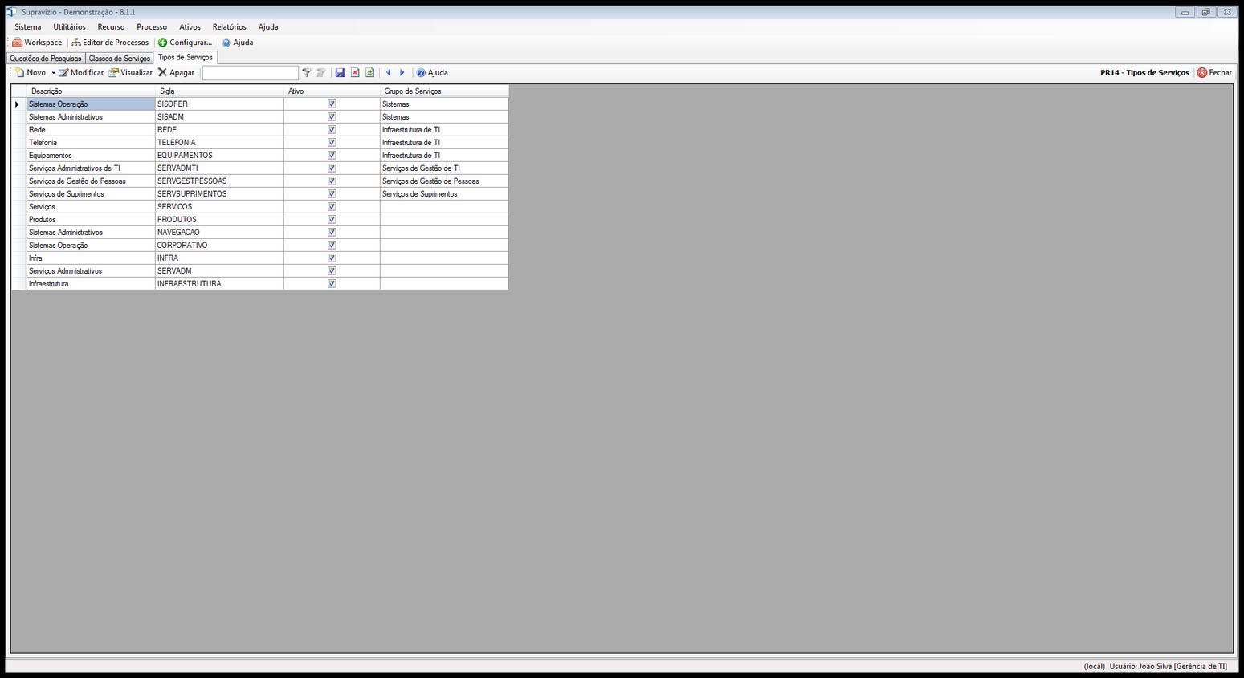Select the 'Equipamentos' description cell
Screen dimensions: 1244x678
pyautogui.click(x=91, y=156)
